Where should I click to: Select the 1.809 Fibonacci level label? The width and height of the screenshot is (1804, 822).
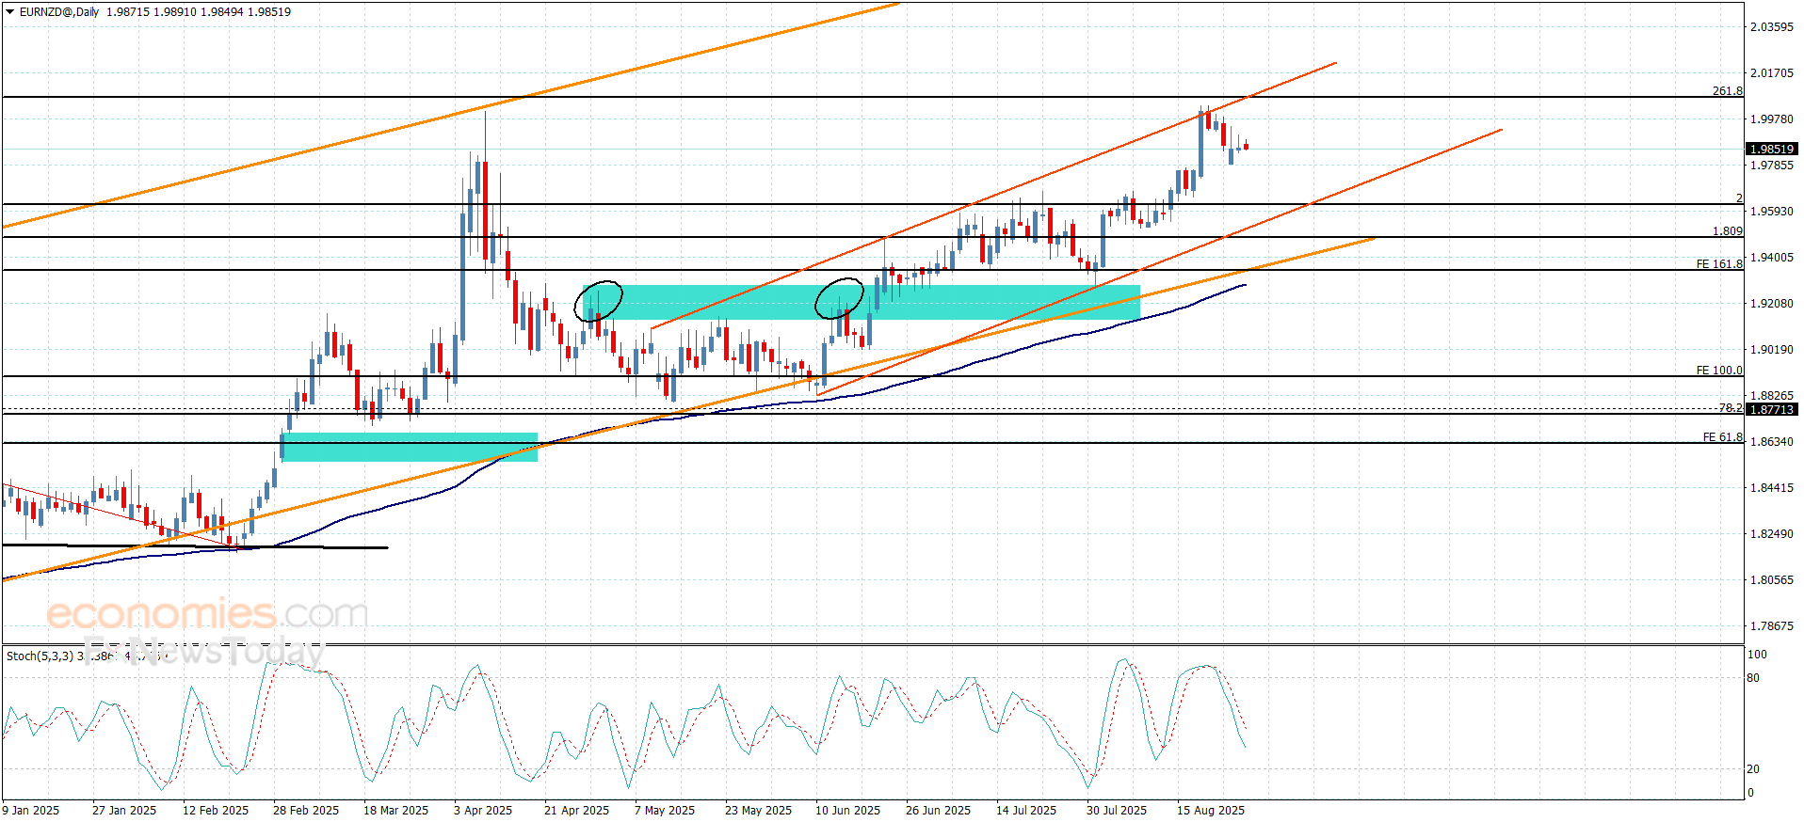point(1727,230)
